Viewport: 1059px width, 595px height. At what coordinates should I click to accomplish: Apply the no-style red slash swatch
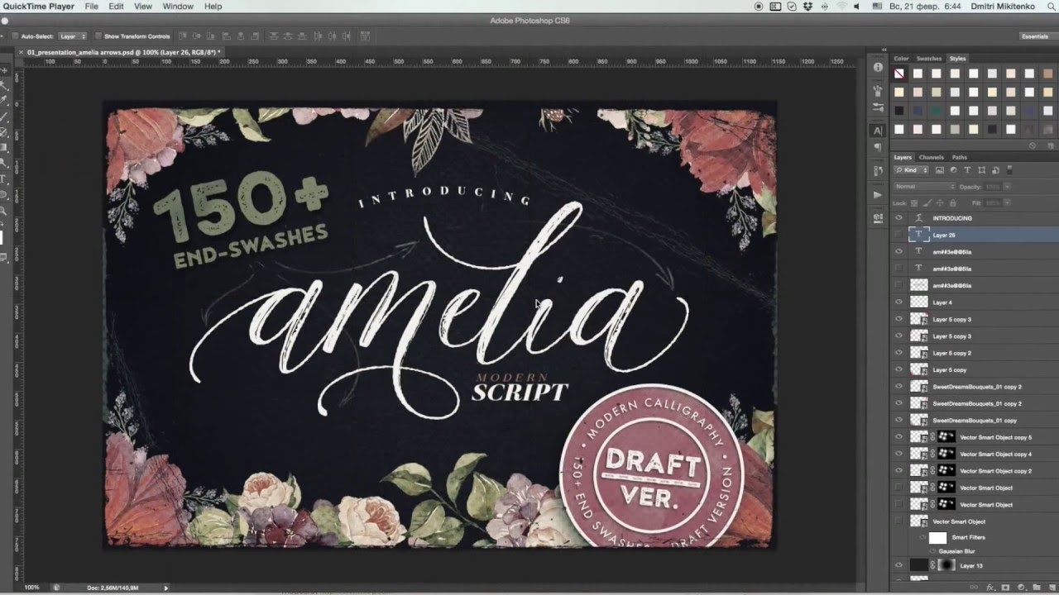point(899,74)
